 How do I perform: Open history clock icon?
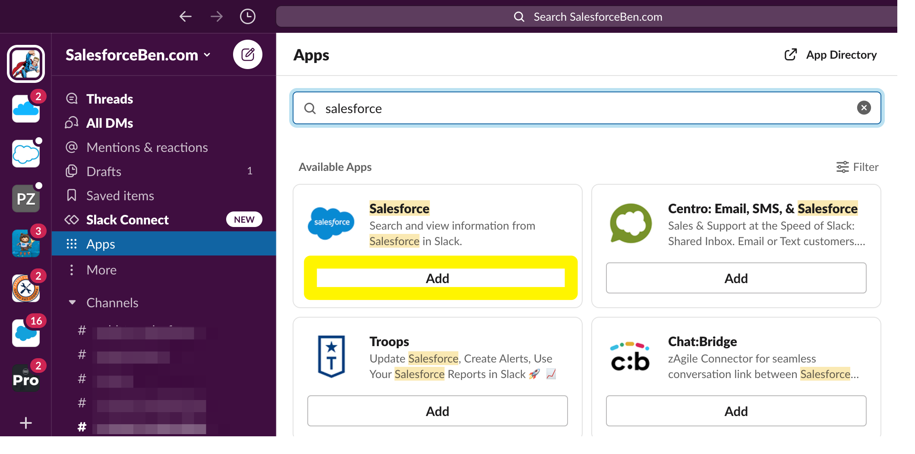(x=248, y=17)
